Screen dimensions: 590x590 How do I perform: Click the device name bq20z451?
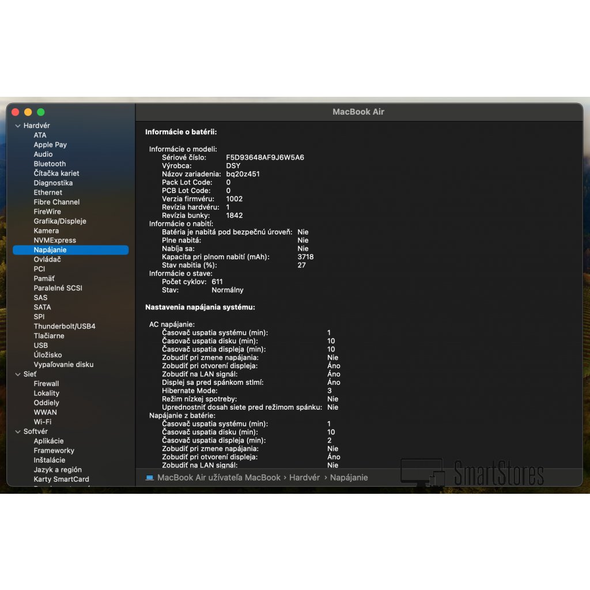point(243,174)
